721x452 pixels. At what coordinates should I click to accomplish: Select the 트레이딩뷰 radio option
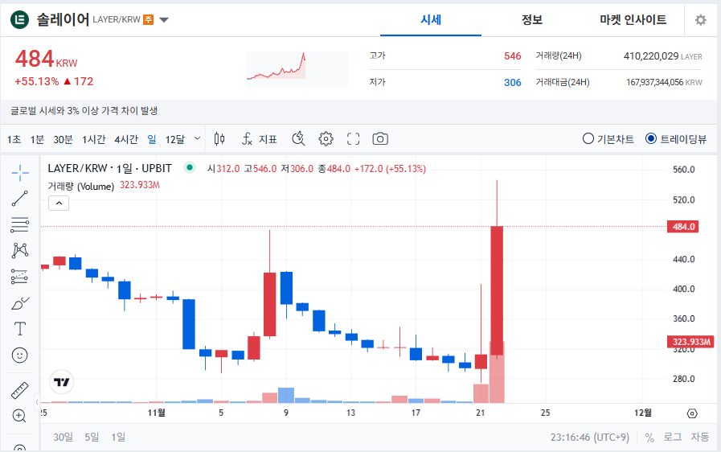(x=676, y=138)
